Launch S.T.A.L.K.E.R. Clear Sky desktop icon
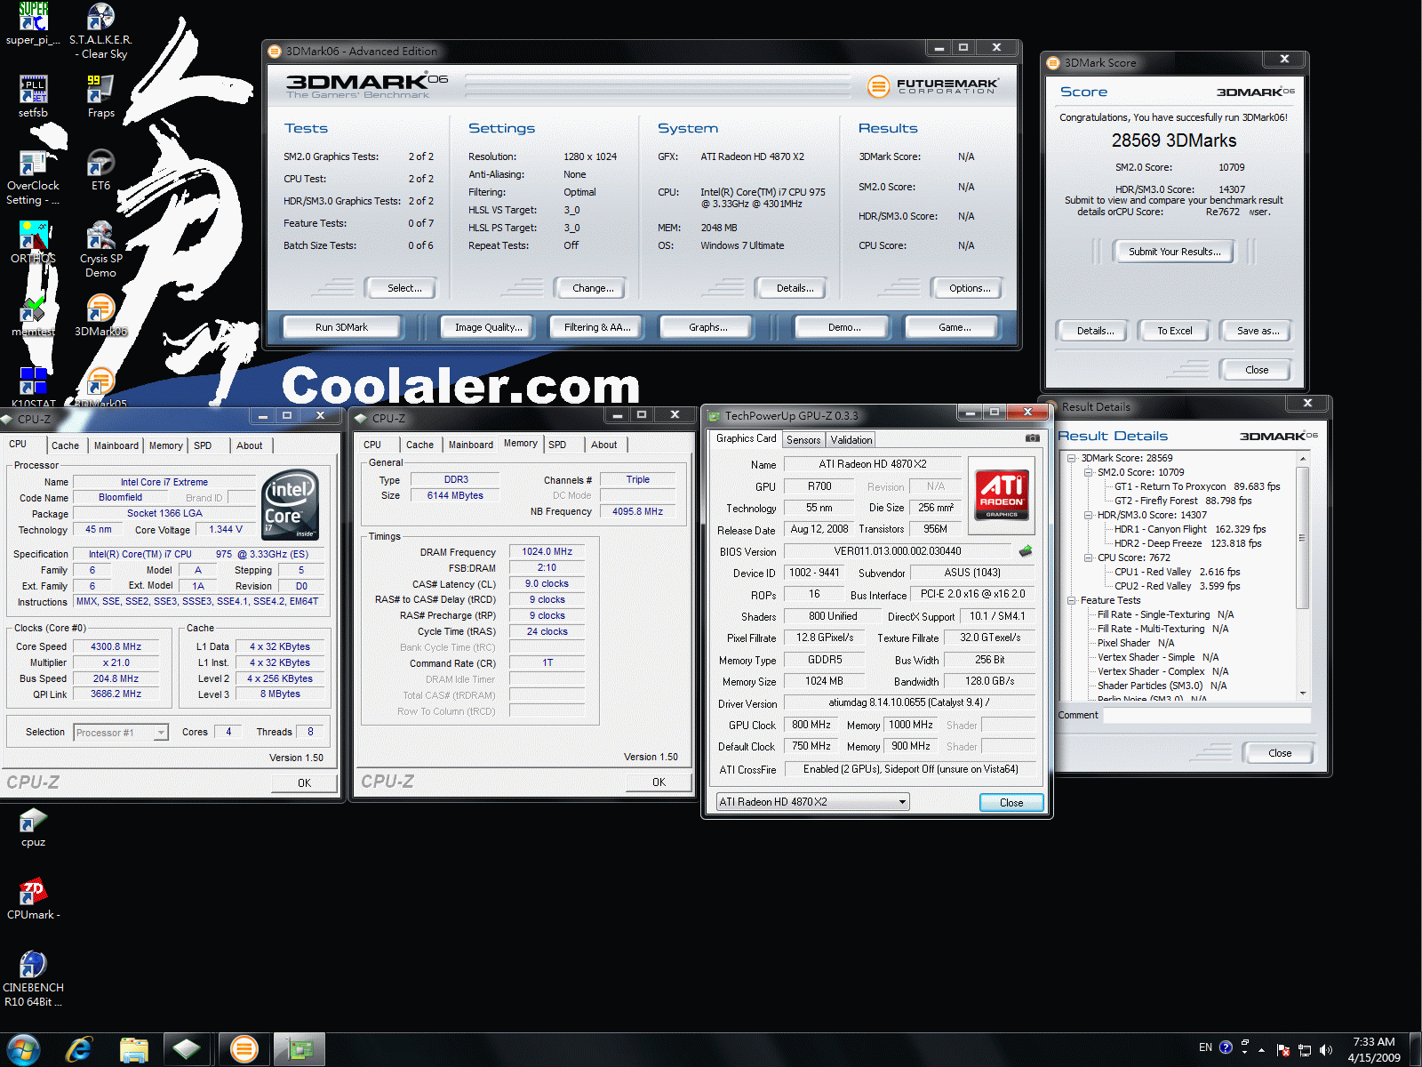The height and width of the screenshot is (1067, 1422). coord(100,31)
